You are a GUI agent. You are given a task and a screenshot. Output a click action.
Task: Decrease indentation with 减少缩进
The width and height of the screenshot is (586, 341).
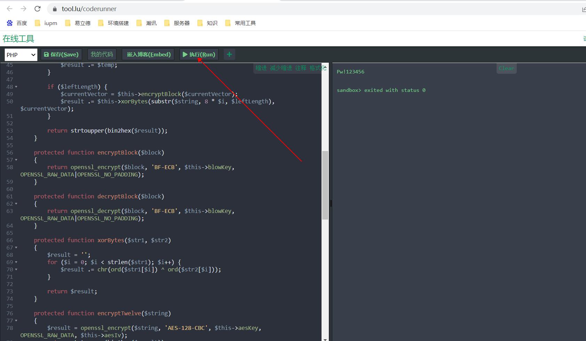click(x=281, y=68)
